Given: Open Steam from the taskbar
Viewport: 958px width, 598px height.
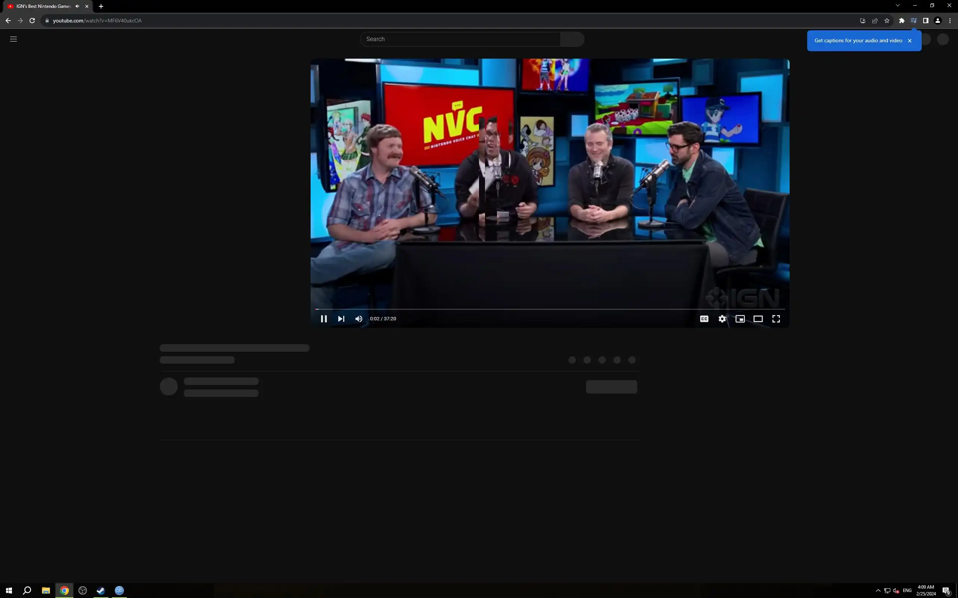Looking at the screenshot, I should coord(101,591).
